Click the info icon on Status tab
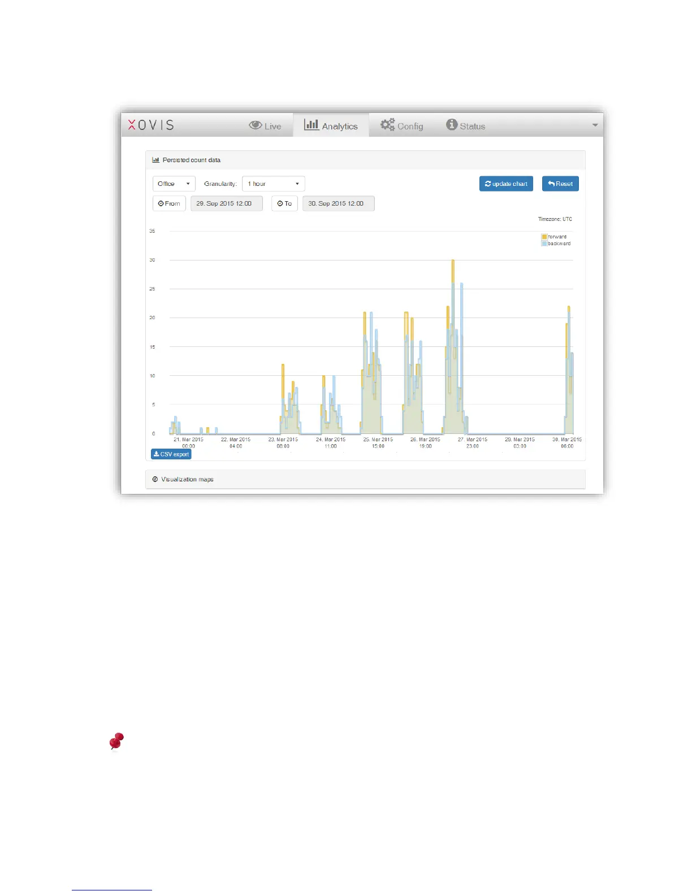The image size is (692, 895). pyautogui.click(x=451, y=125)
